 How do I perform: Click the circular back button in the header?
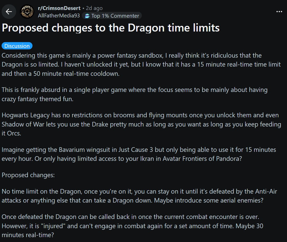click(9, 12)
